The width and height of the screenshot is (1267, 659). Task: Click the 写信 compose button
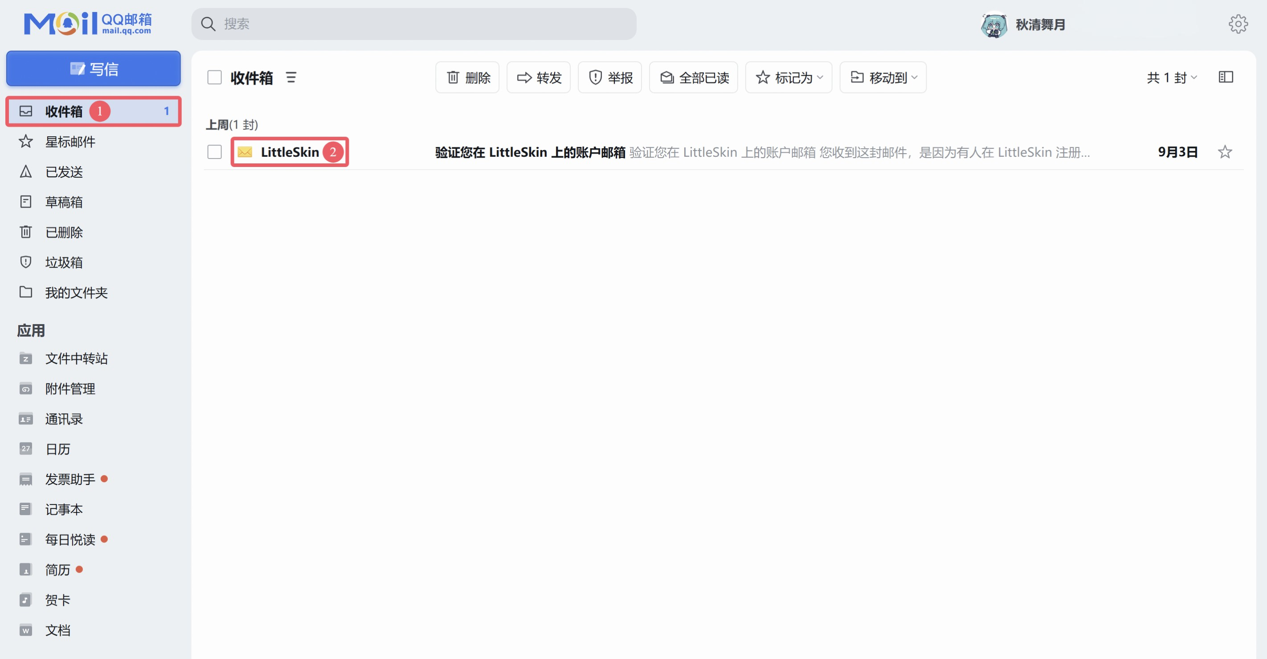(93, 68)
